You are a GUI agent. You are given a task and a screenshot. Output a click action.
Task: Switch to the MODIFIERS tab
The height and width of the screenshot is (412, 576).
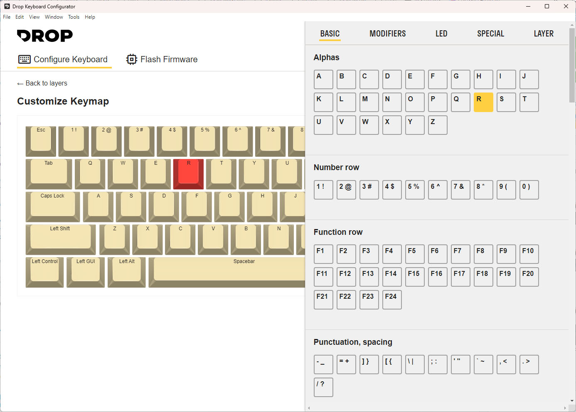pos(387,34)
